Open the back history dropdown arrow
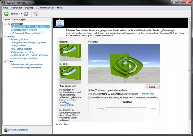The height and width of the screenshot is (136, 193). pos(22,14)
